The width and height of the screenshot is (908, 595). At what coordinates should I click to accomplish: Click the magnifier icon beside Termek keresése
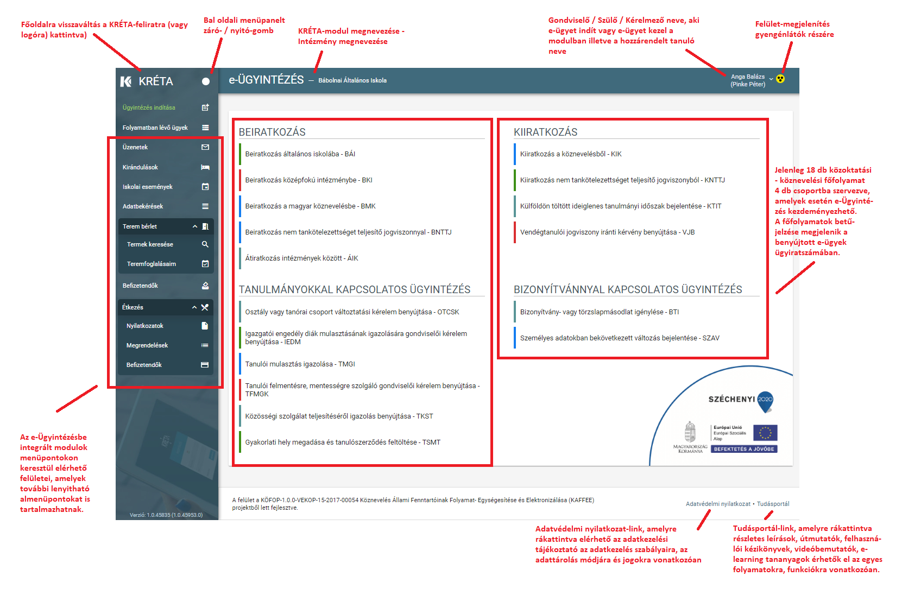(x=205, y=244)
